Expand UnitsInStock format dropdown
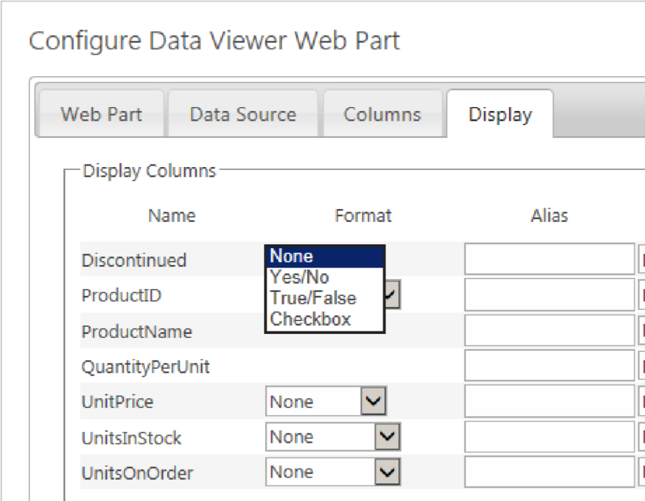 point(388,438)
